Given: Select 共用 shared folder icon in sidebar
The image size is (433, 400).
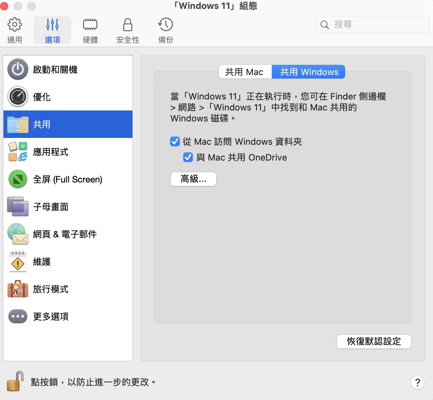Looking at the screenshot, I should [x=18, y=125].
